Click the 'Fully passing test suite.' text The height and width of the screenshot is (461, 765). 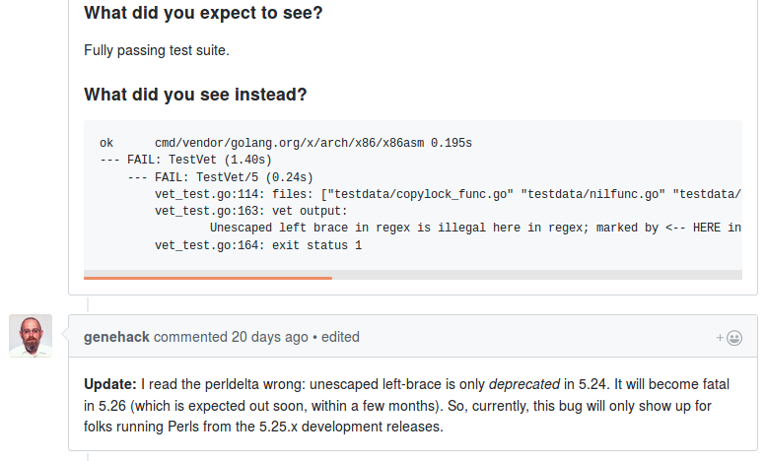(156, 49)
